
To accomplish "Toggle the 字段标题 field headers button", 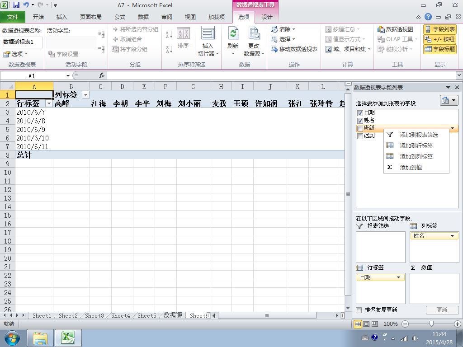I will tap(440, 49).
